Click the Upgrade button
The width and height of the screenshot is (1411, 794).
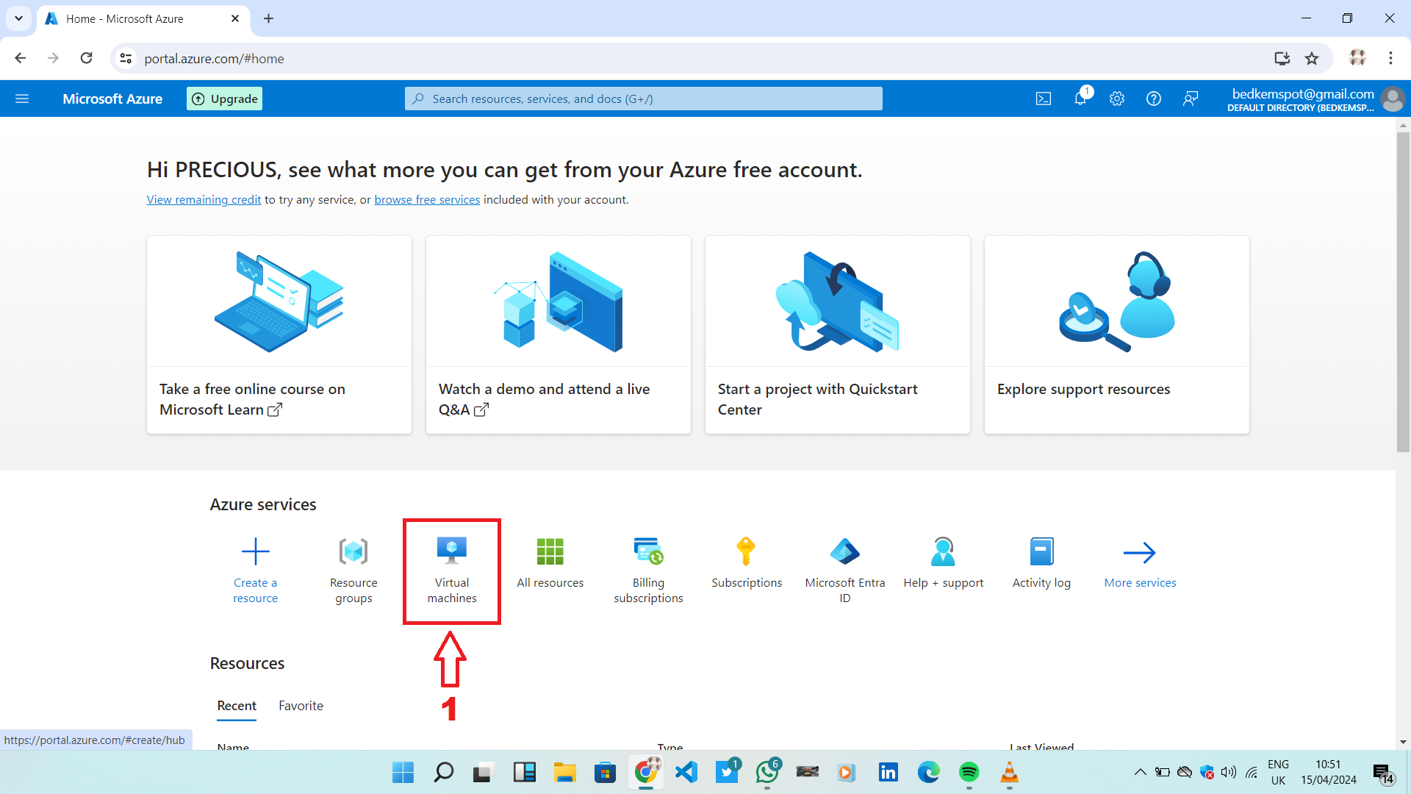pyautogui.click(x=225, y=99)
